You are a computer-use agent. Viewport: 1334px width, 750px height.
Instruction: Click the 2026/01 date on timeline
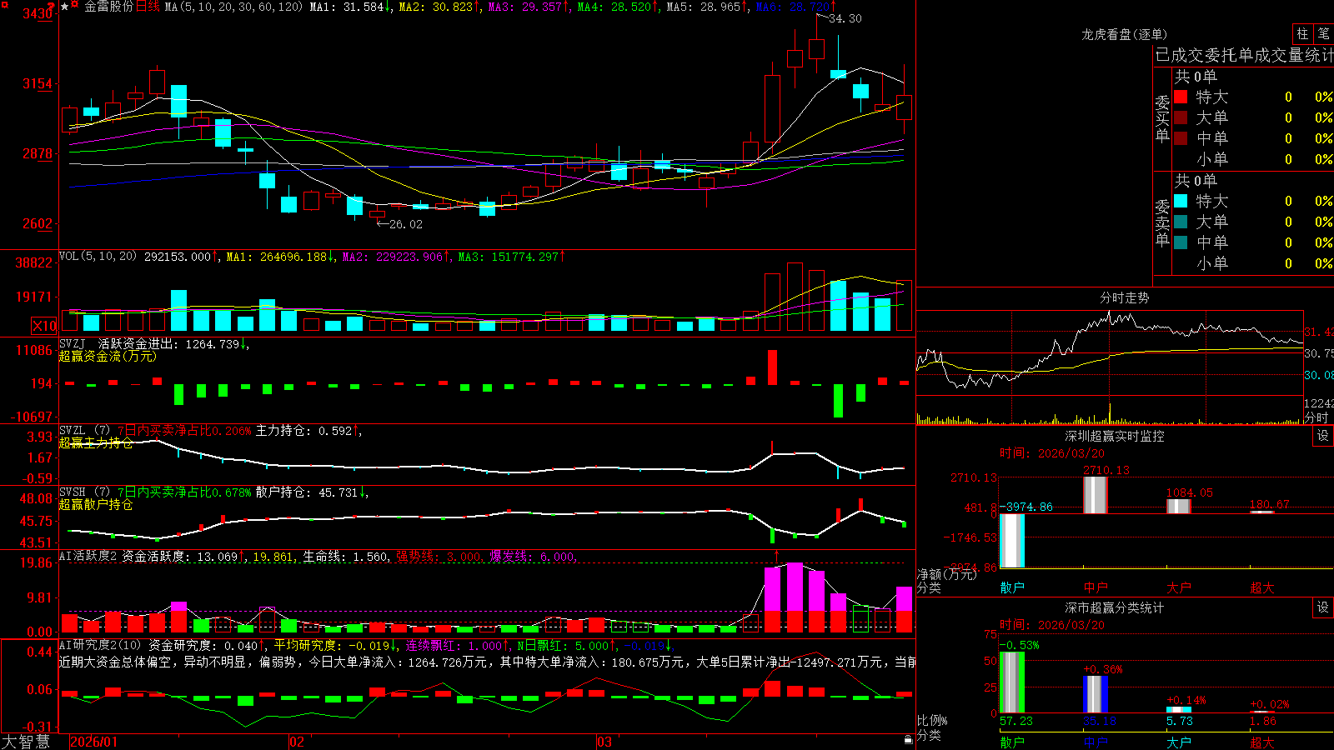93,742
